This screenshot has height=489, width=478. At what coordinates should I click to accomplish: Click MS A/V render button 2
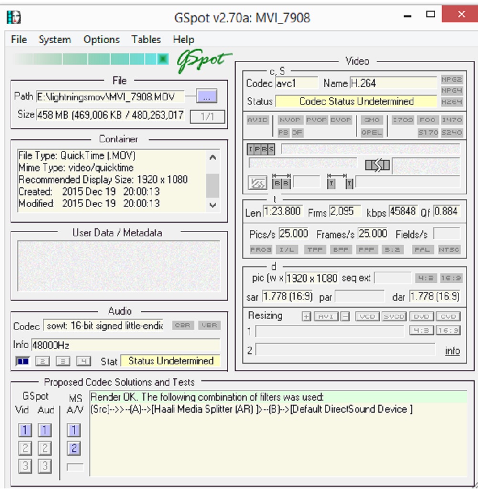coord(74,448)
